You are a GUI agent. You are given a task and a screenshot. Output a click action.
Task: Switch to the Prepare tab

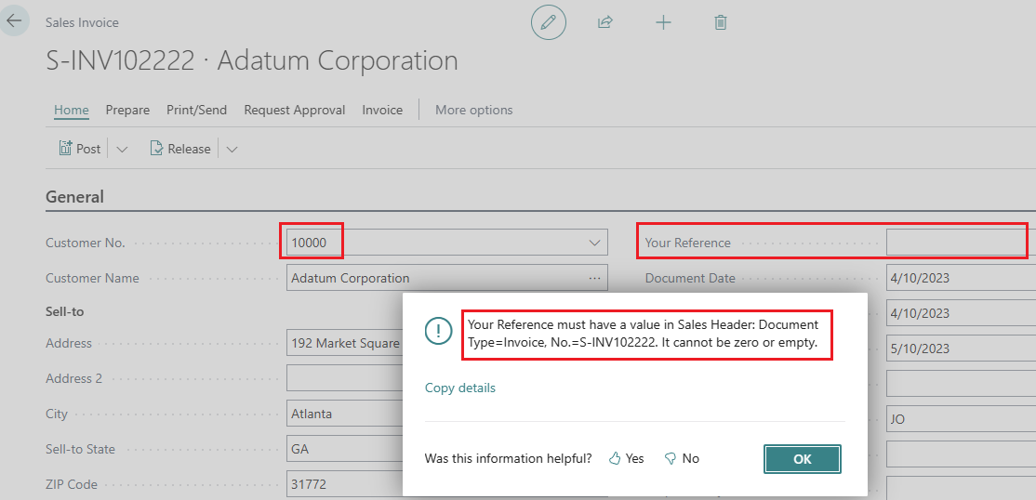[x=127, y=110]
